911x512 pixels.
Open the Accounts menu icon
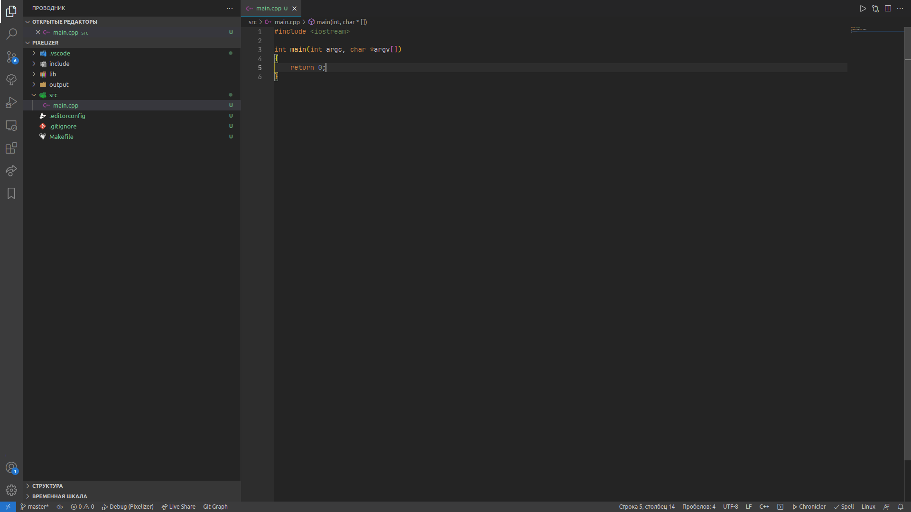click(x=11, y=467)
